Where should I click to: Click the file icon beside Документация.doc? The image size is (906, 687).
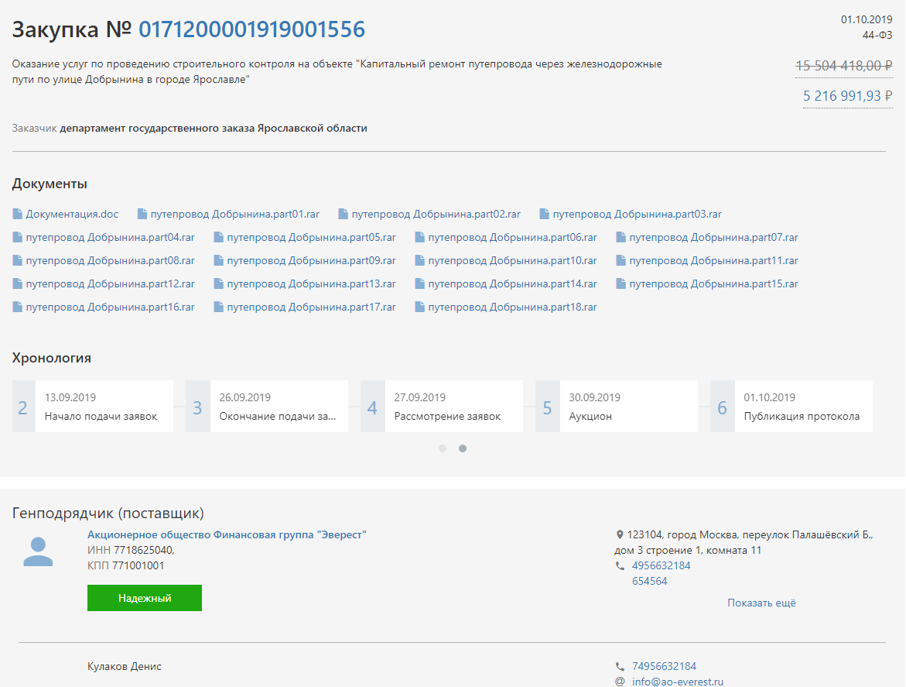tap(18, 215)
